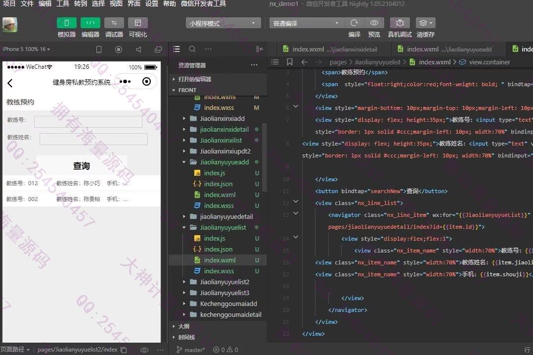Collapse the sidebar panel icon
The width and height of the screenshot is (533, 355).
[x=260, y=49]
